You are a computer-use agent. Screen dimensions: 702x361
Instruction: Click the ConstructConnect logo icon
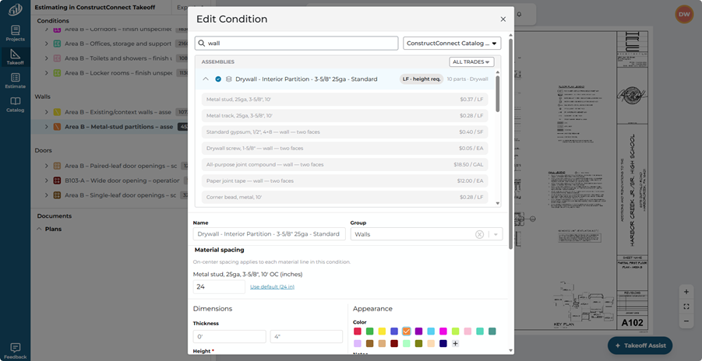point(16,9)
